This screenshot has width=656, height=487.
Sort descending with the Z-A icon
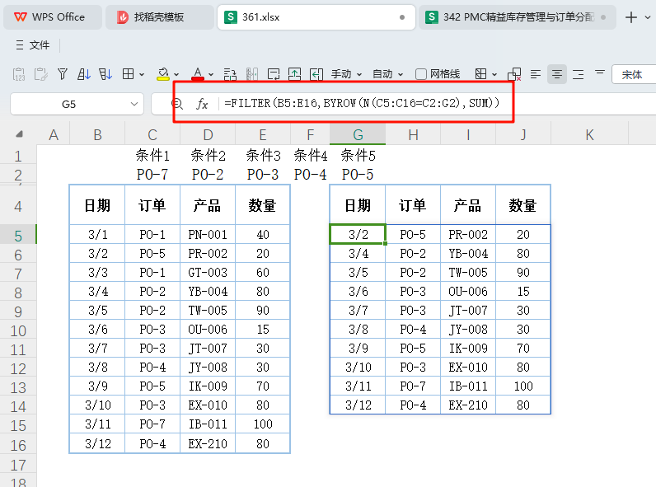[105, 74]
